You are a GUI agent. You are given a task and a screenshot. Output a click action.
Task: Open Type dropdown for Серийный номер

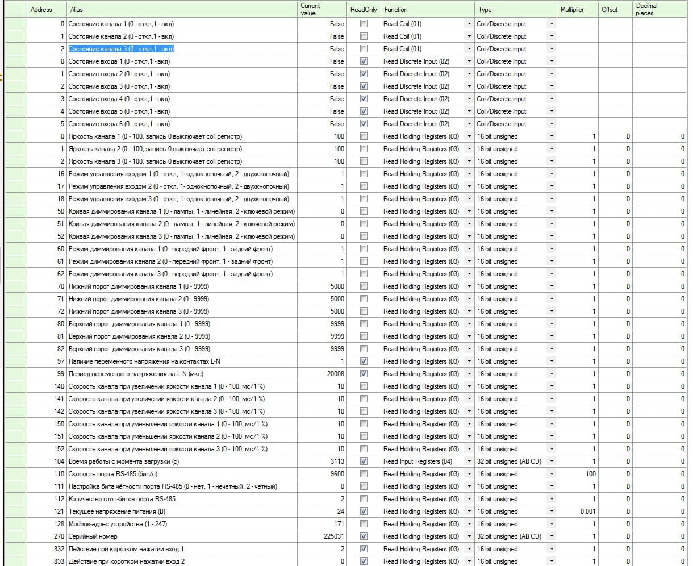(551, 536)
